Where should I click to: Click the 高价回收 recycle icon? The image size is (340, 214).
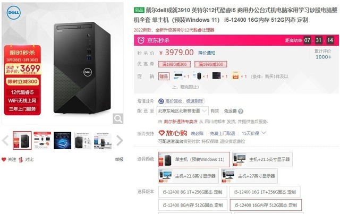pyautogui.click(x=161, y=101)
